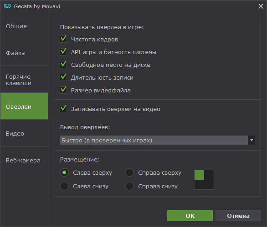The image size is (267, 227).
Task: Click the Gecata by Movavi title text
Action: pos(37,6)
